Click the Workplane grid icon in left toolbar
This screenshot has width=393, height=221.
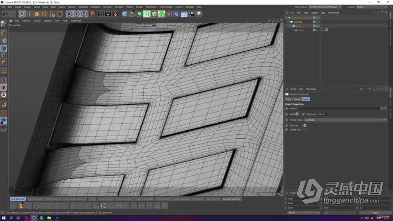4,121
